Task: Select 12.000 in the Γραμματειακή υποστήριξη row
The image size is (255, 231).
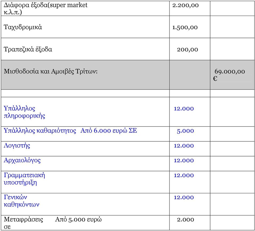Action: click(184, 175)
